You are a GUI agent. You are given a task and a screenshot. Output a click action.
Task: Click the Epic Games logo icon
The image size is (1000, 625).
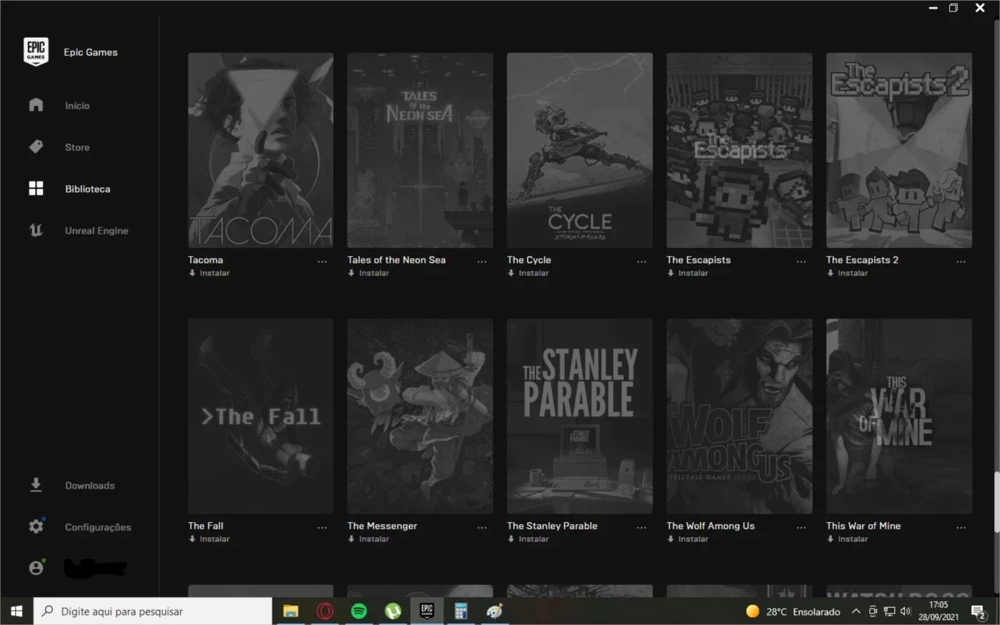(36, 51)
